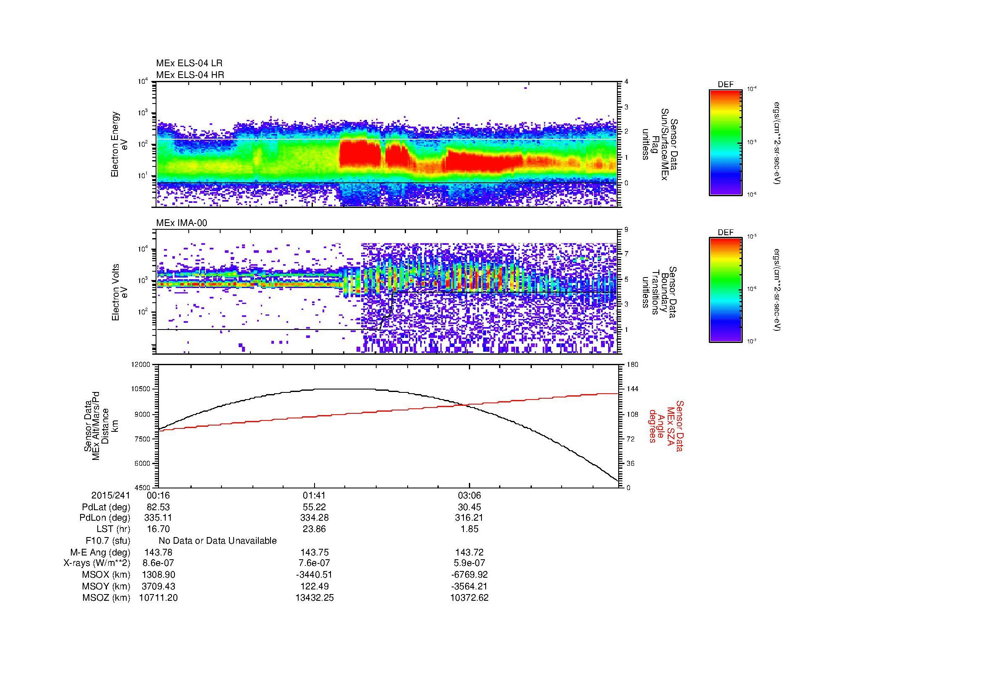Click the PdLat value 30.45
The height and width of the screenshot is (693, 981).
[469, 507]
